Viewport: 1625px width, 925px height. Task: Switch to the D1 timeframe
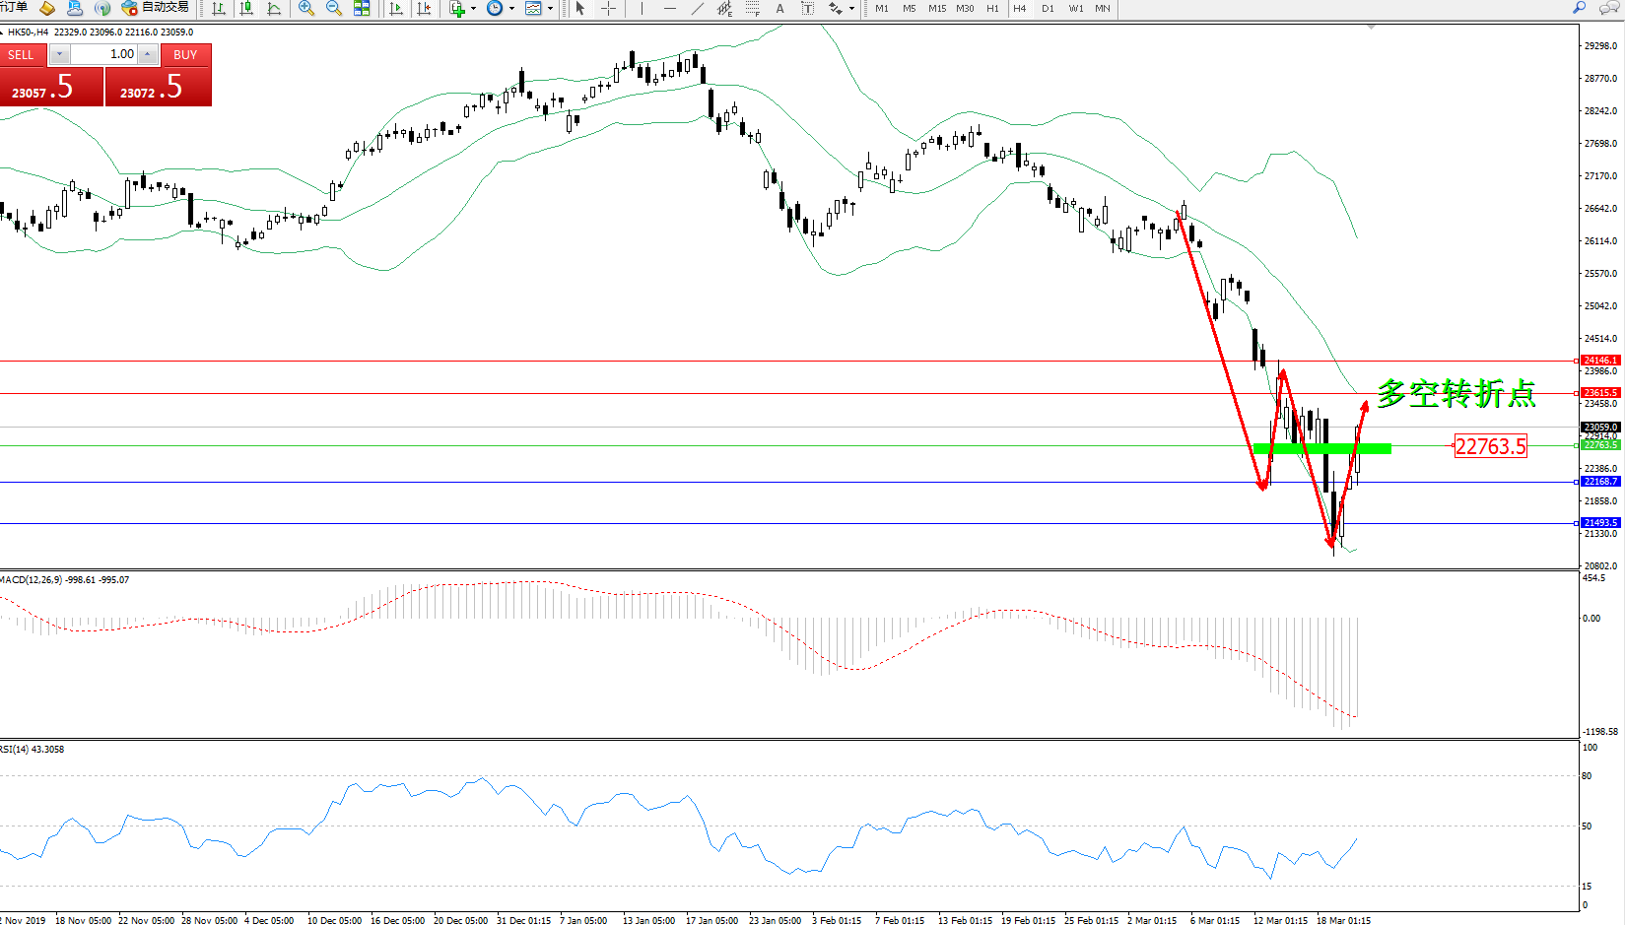(1048, 8)
